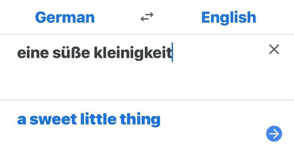Tap the two-arrow language switch icon
Image resolution: width=294 pixels, height=165 pixels.
(147, 17)
